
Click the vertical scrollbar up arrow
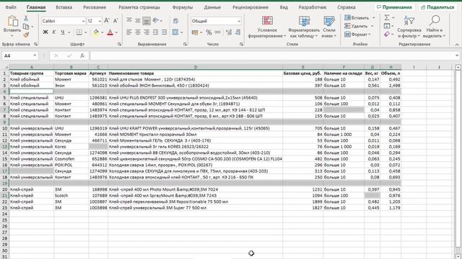click(458, 67)
